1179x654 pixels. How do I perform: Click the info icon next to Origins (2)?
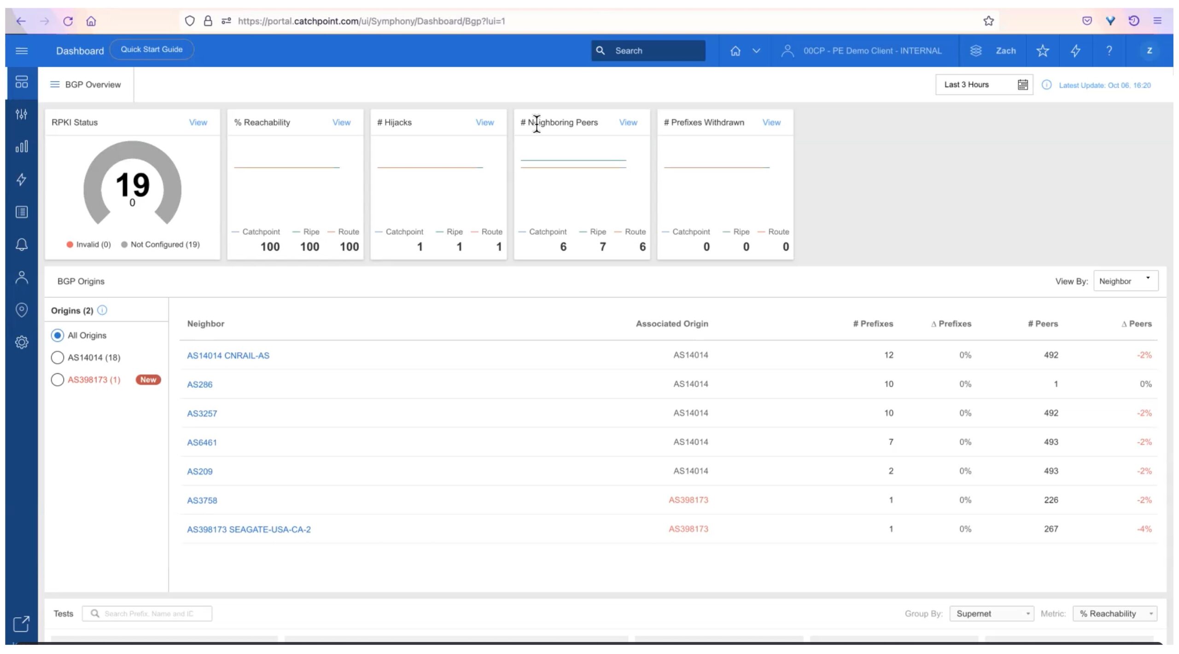pos(102,310)
